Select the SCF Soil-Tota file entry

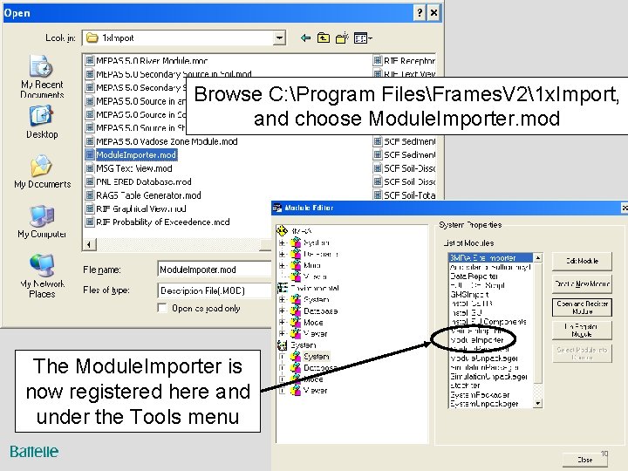(x=409, y=195)
